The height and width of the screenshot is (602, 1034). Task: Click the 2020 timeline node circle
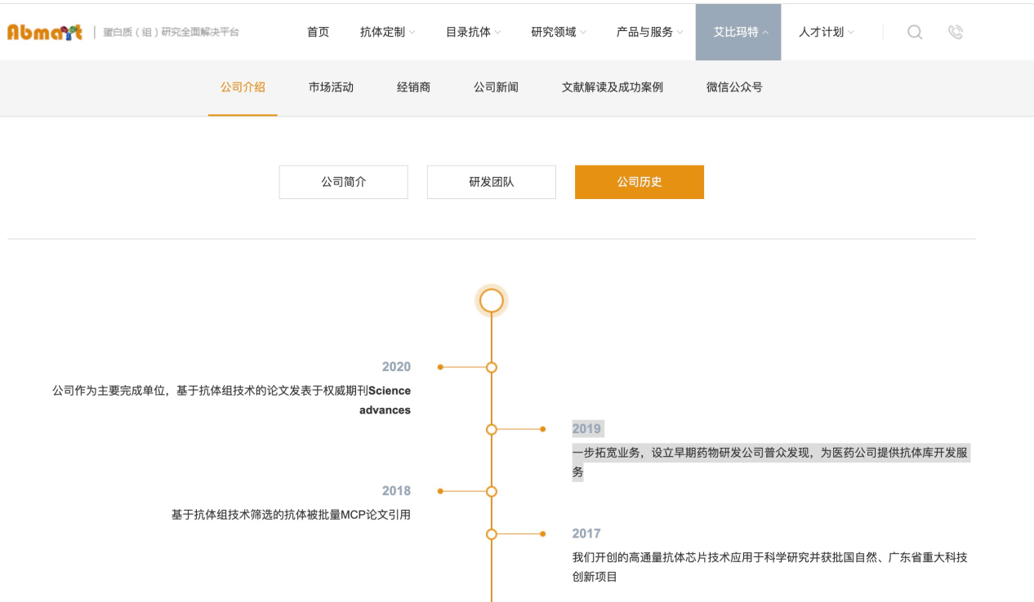pyautogui.click(x=492, y=367)
